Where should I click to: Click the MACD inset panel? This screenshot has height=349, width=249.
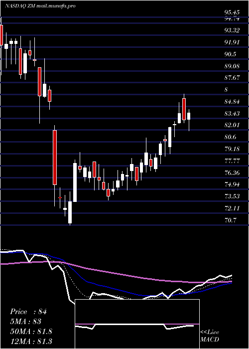(x=137, y=324)
